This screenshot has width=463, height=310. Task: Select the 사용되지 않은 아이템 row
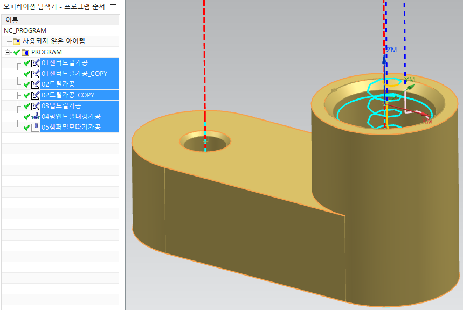pos(61,41)
